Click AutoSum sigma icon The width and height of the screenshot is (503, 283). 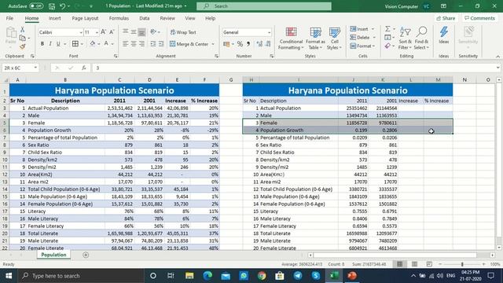coord(387,29)
